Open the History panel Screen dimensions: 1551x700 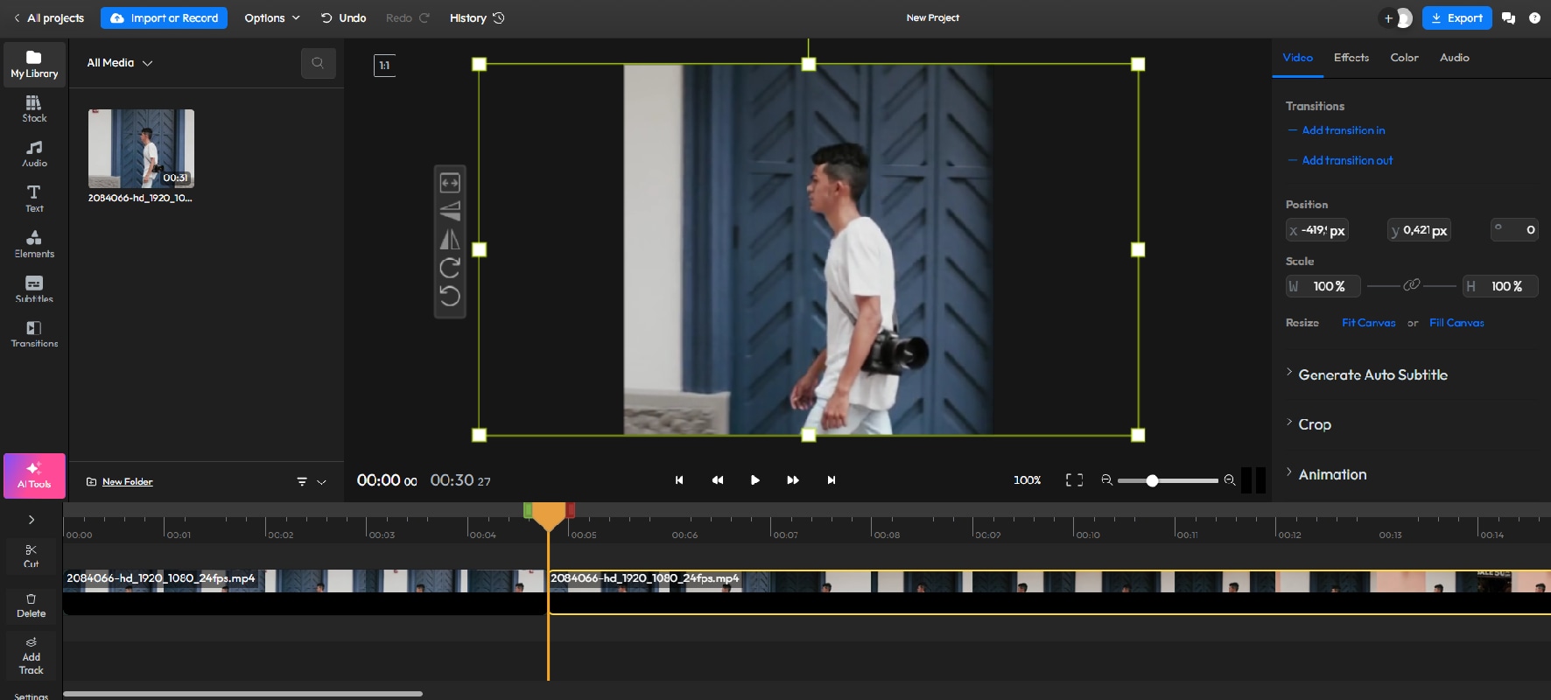coord(477,17)
